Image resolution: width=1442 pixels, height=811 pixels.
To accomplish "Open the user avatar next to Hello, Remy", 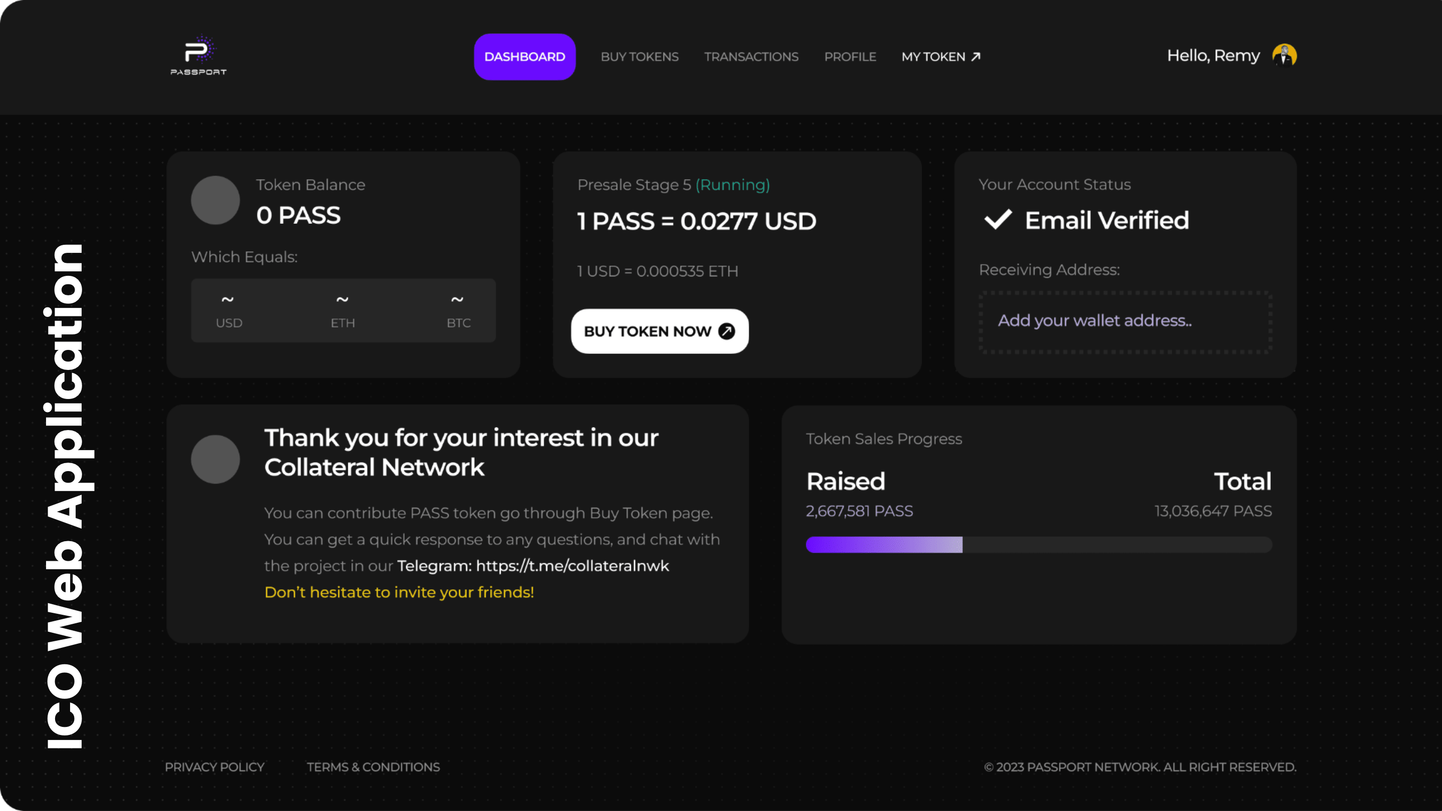I will (x=1284, y=56).
